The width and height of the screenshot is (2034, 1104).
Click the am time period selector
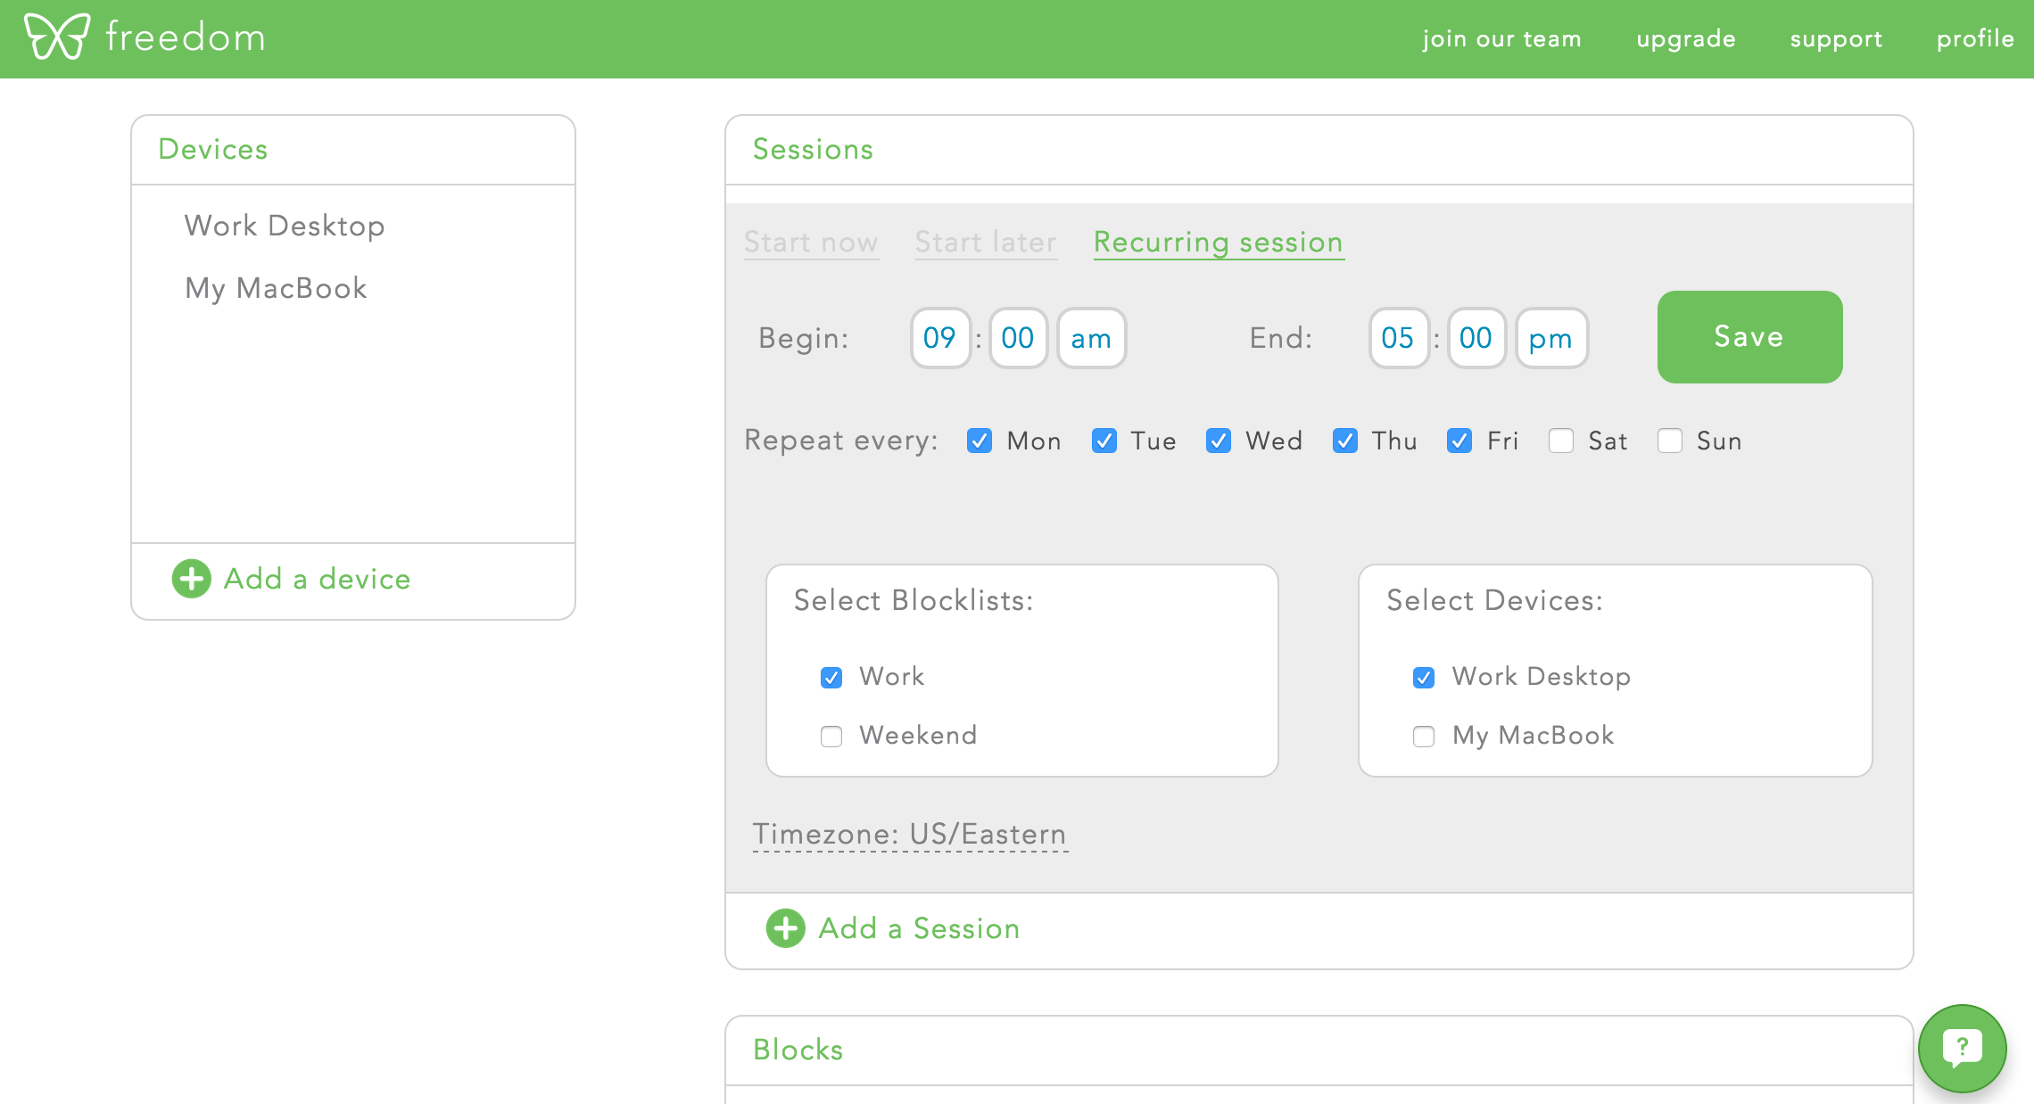1090,339
